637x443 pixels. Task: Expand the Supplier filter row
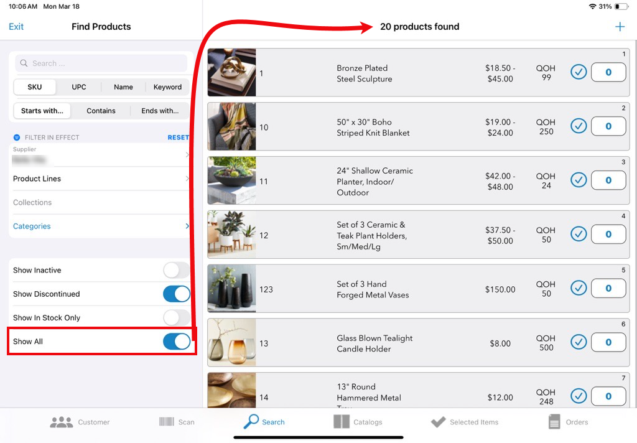101,155
